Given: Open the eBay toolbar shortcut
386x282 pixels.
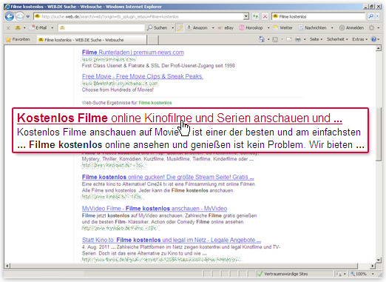Looking at the screenshot, I should tap(226, 28).
